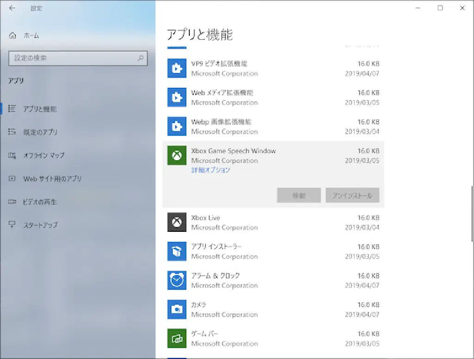Open オフライン マップ settings page
Screen dimensions: 474x359
coord(44,155)
